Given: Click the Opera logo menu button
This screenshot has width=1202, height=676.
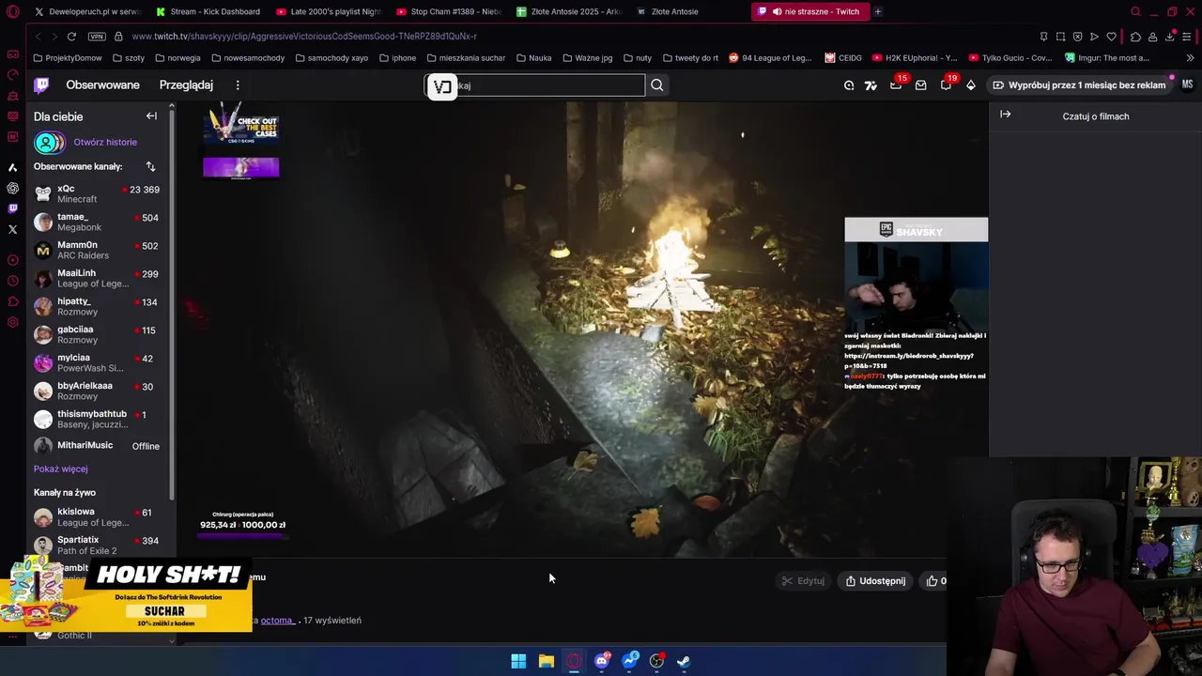Looking at the screenshot, I should (x=12, y=11).
